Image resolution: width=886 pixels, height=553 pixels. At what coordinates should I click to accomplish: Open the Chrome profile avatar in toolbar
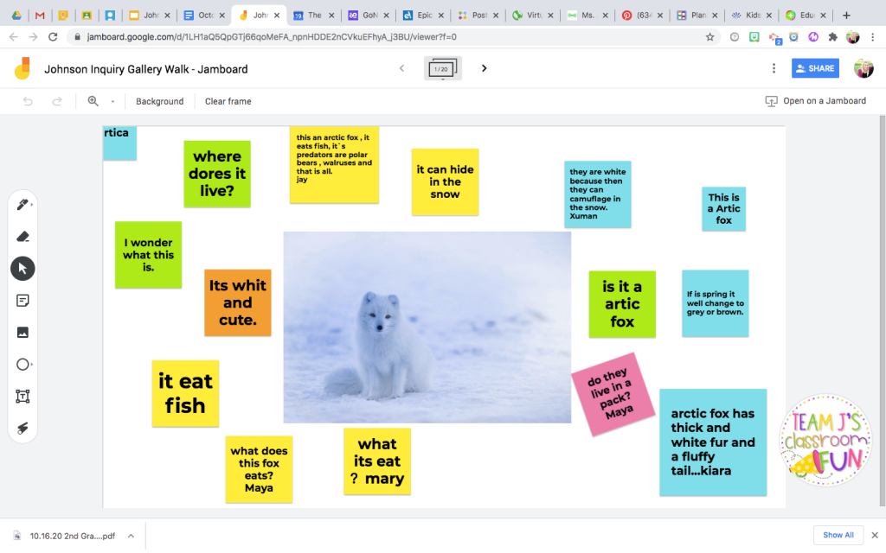click(852, 37)
